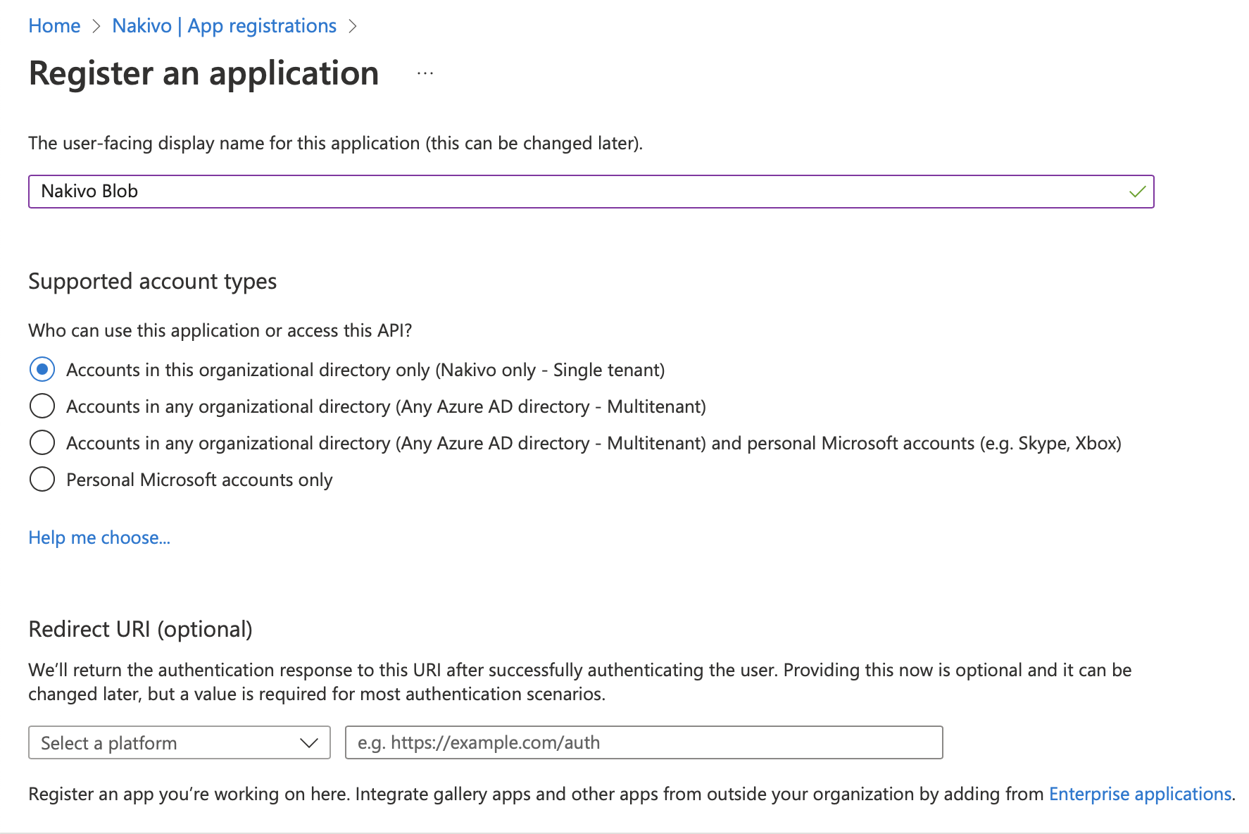Focus the Redirect URI text field
This screenshot has width=1249, height=834.
pos(644,743)
